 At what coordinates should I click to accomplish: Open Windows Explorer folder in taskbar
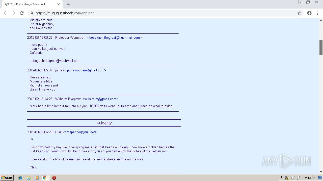click(x=29, y=178)
